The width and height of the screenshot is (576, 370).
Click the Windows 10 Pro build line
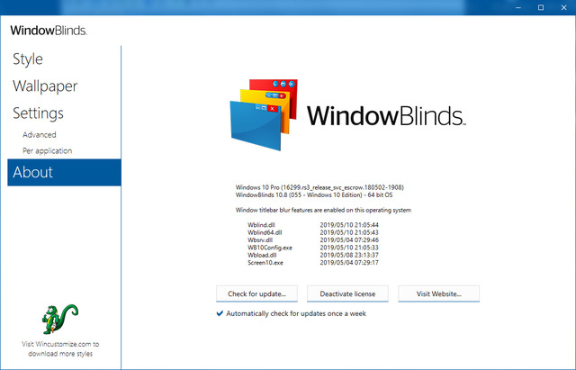319,187
